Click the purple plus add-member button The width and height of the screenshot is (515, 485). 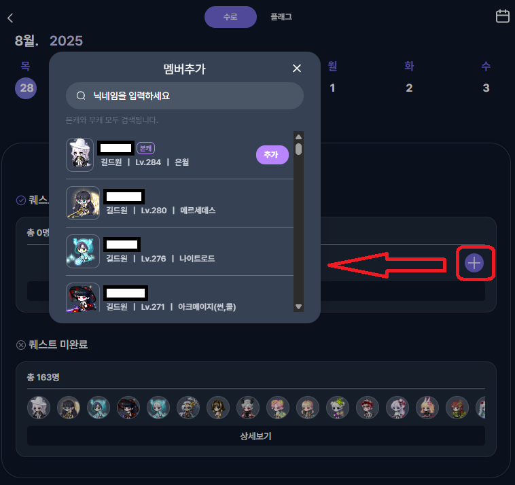click(474, 263)
